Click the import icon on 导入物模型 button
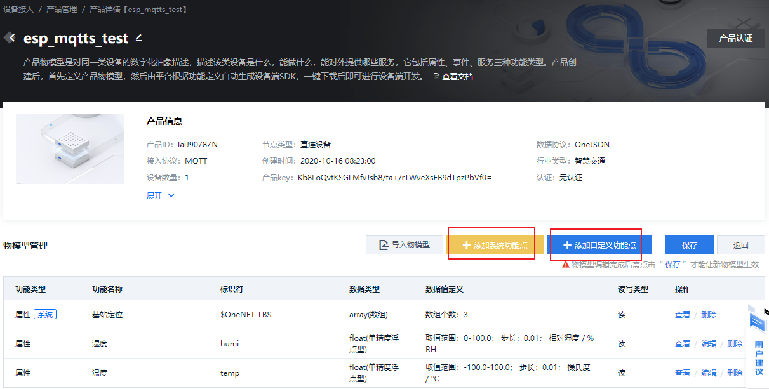This screenshot has width=769, height=389. 382,245
